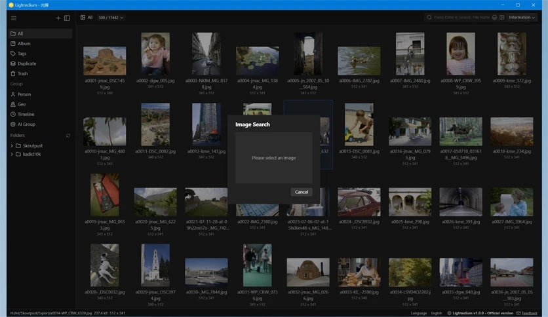Click the 'Please select an image' drop area
This screenshot has width=548, height=317.
pos(273,158)
